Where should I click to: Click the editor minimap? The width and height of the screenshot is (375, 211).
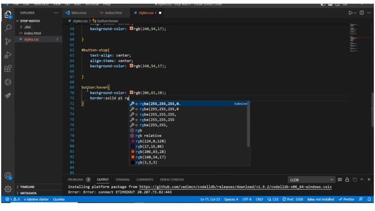[354, 37]
